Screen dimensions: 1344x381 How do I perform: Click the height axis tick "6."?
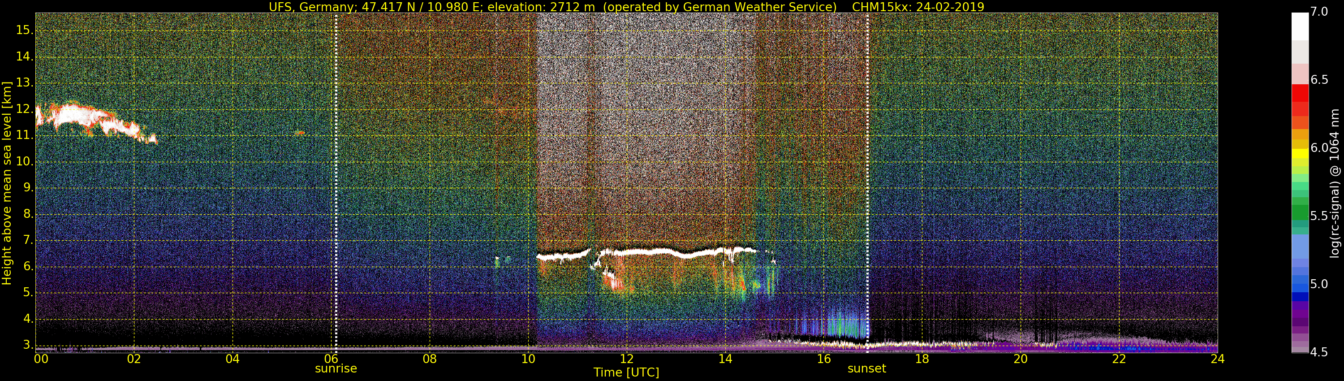point(28,267)
